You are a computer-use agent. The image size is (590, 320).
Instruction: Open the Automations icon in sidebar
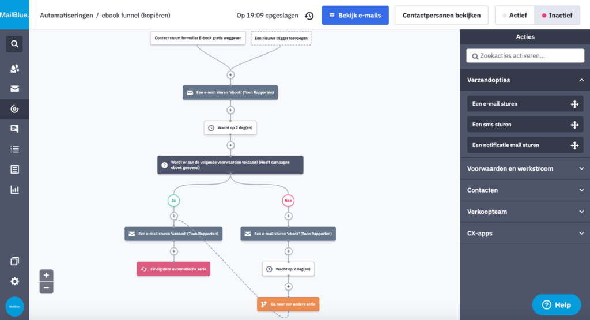tap(14, 108)
